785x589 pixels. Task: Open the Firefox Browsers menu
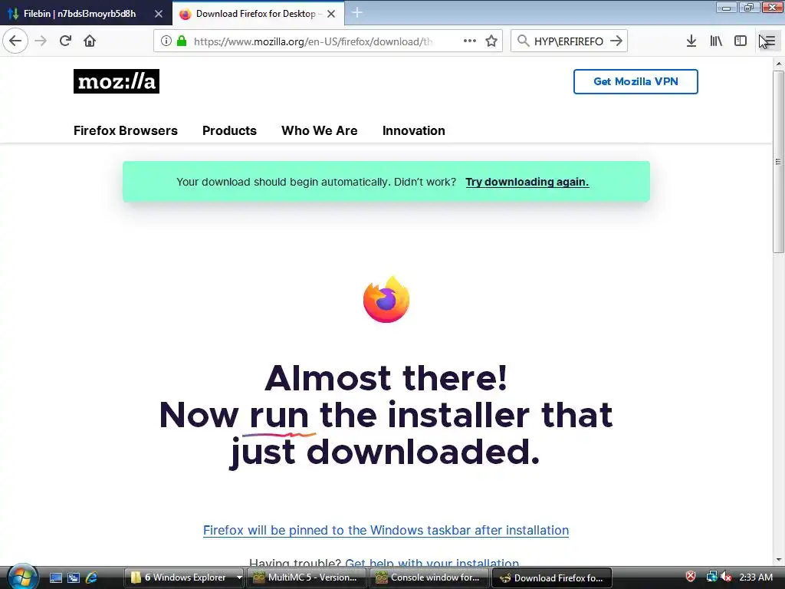coord(126,130)
